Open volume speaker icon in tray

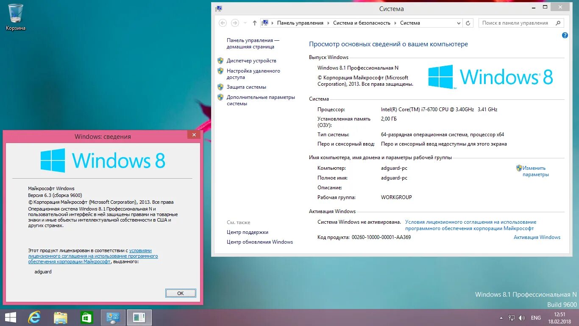pos(522,318)
